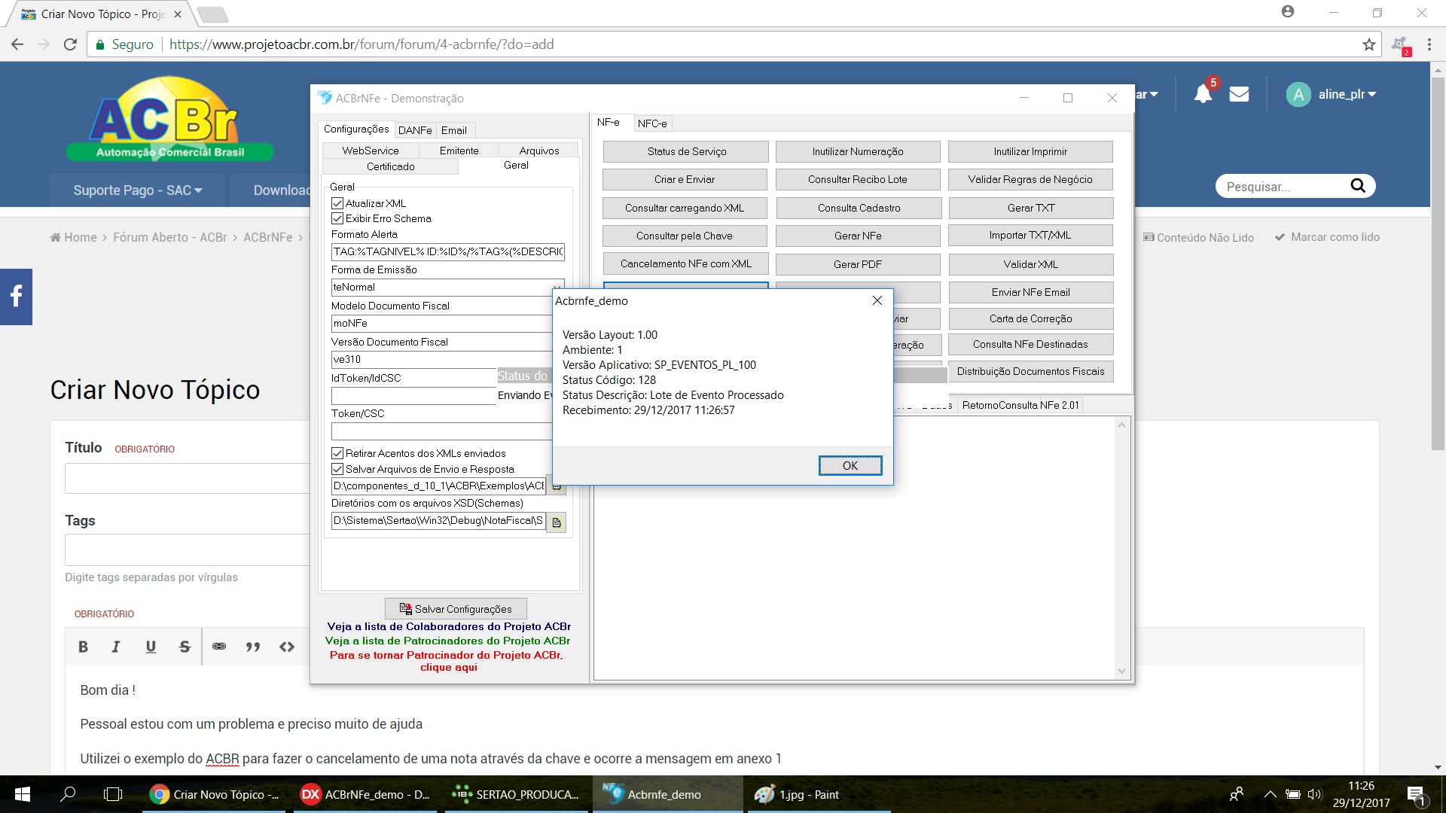Click Cancelamento NFe com XML button
The image size is (1446, 813).
pyautogui.click(x=685, y=263)
